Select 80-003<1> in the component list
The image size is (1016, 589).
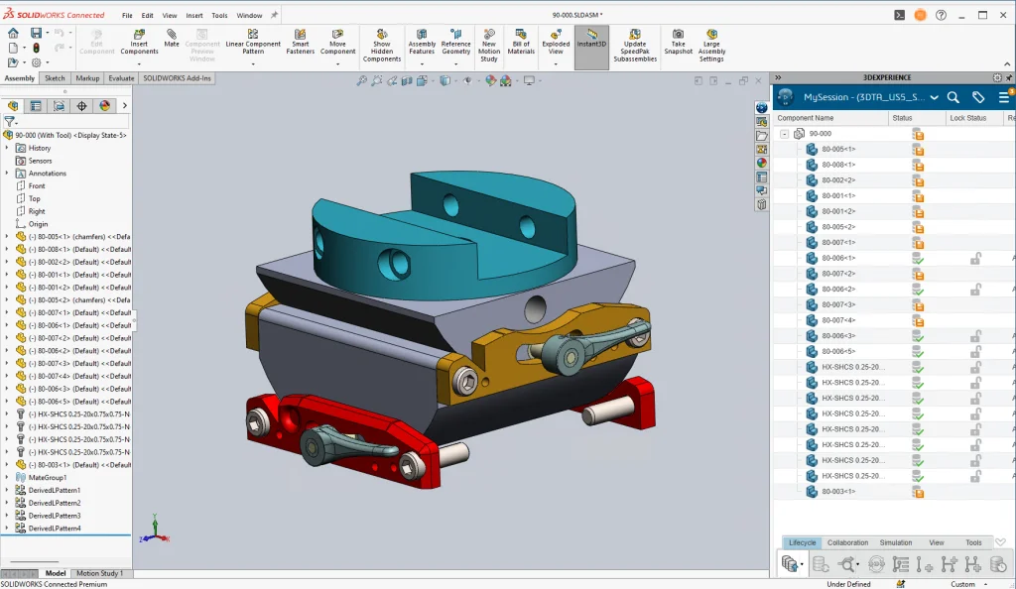837,492
